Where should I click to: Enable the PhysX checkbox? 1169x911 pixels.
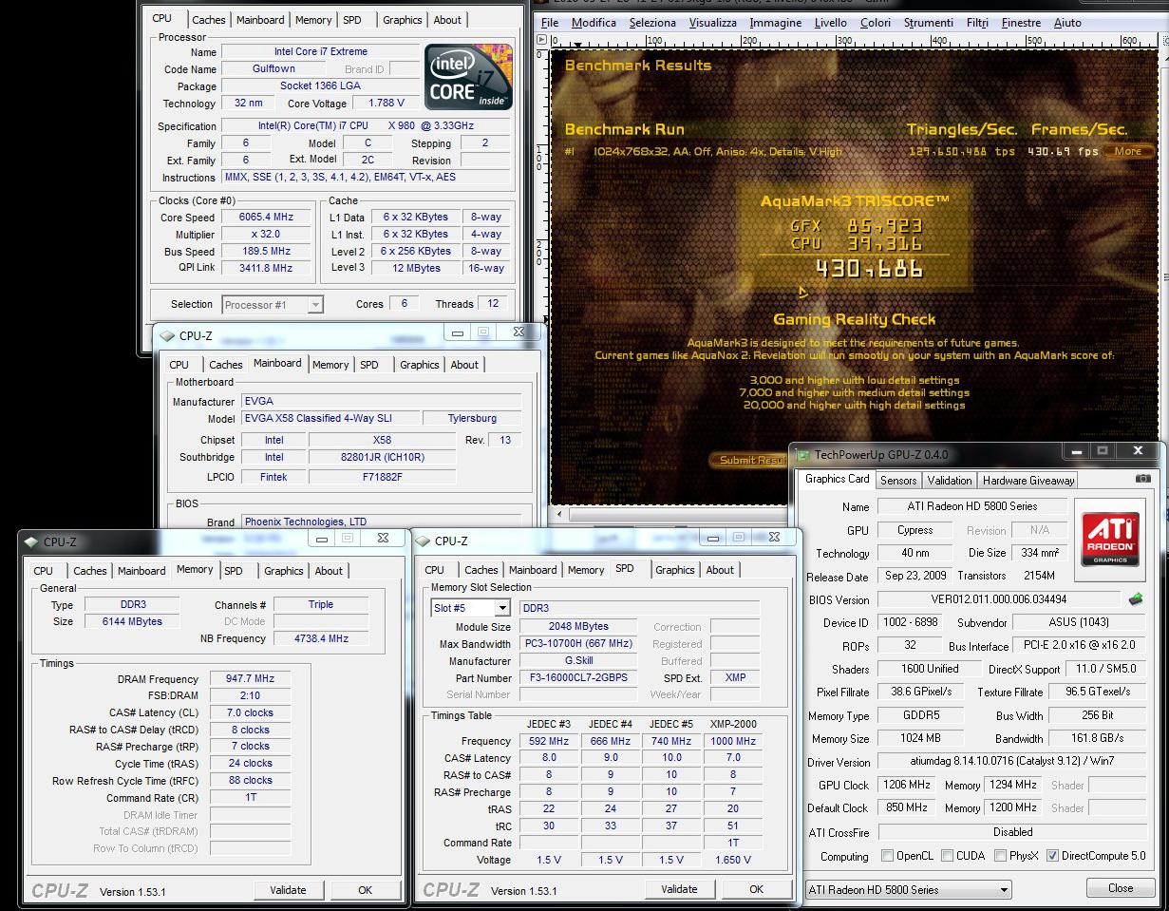pos(1000,856)
